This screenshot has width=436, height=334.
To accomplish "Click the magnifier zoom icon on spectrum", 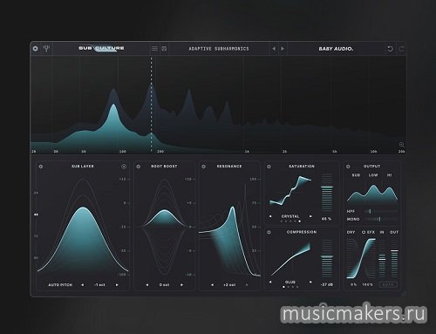I will tap(402, 145).
